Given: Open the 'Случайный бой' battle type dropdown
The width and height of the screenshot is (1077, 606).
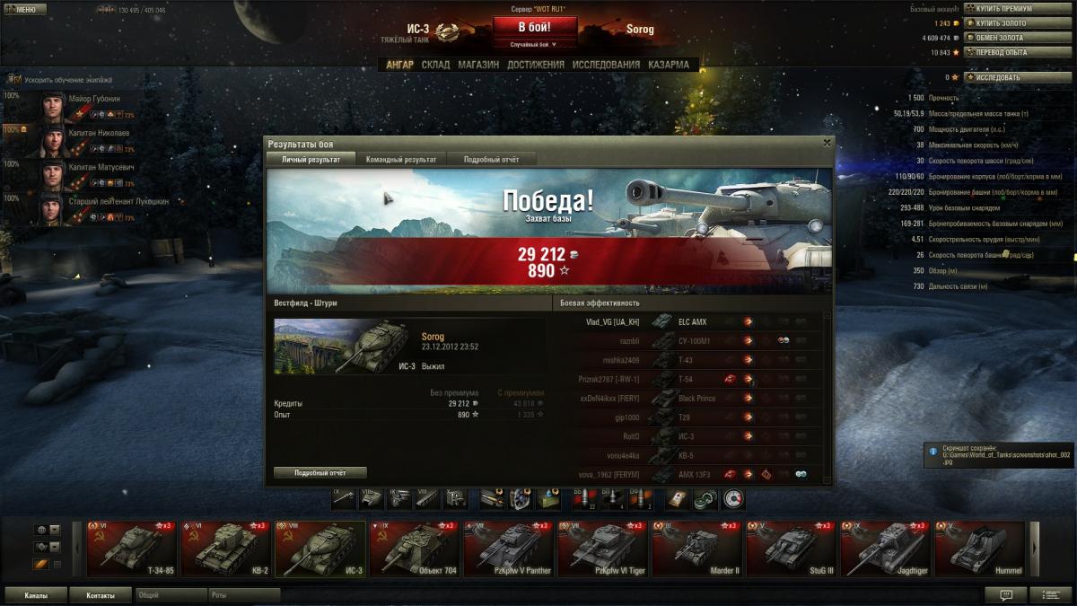Looking at the screenshot, I should 535,43.
